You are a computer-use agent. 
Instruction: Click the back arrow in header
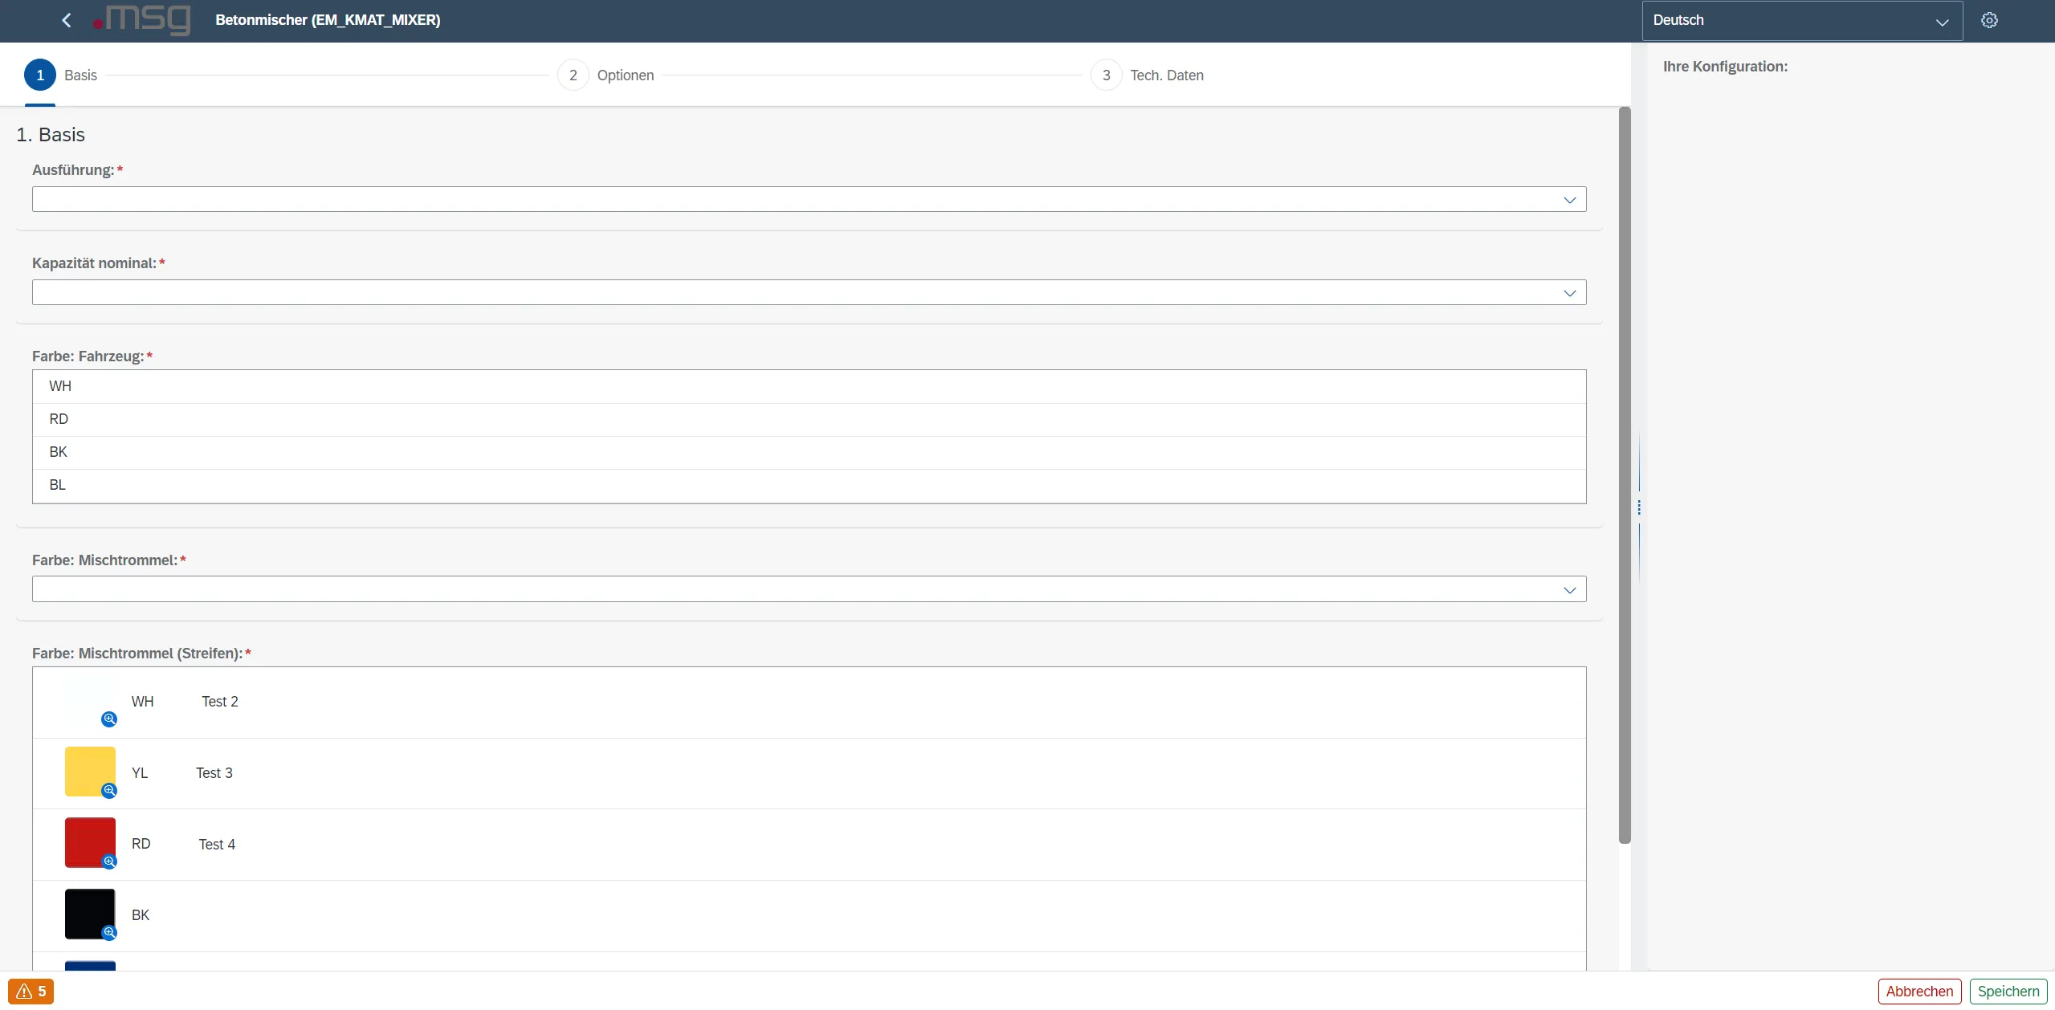(67, 20)
